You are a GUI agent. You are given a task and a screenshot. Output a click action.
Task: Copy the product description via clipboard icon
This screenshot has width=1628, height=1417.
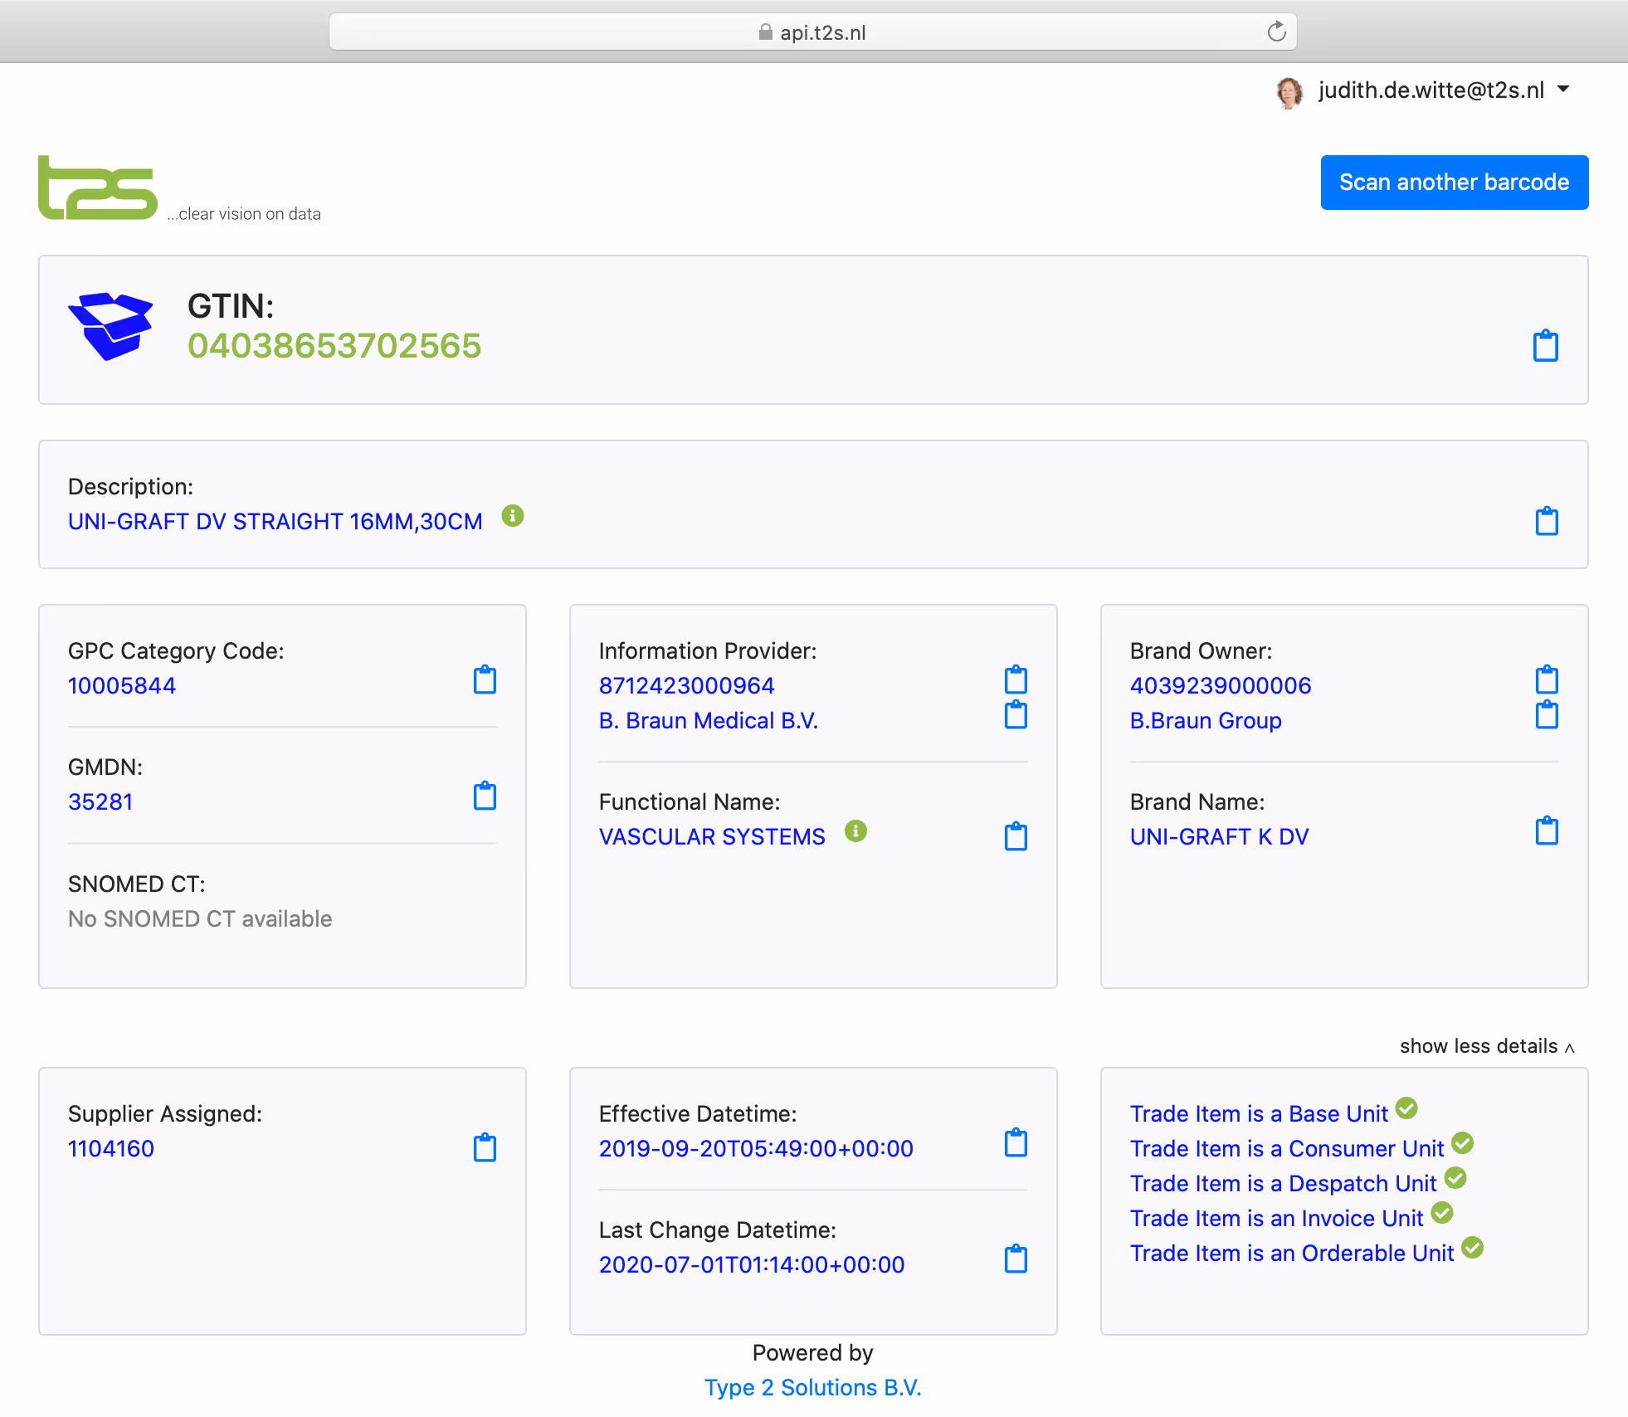(1547, 521)
